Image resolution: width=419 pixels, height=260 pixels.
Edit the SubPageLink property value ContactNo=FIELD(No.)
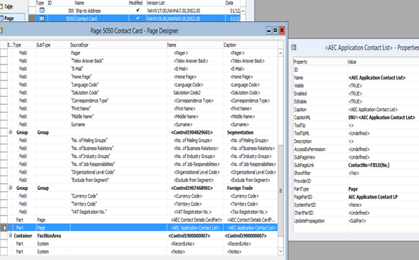coord(383,165)
